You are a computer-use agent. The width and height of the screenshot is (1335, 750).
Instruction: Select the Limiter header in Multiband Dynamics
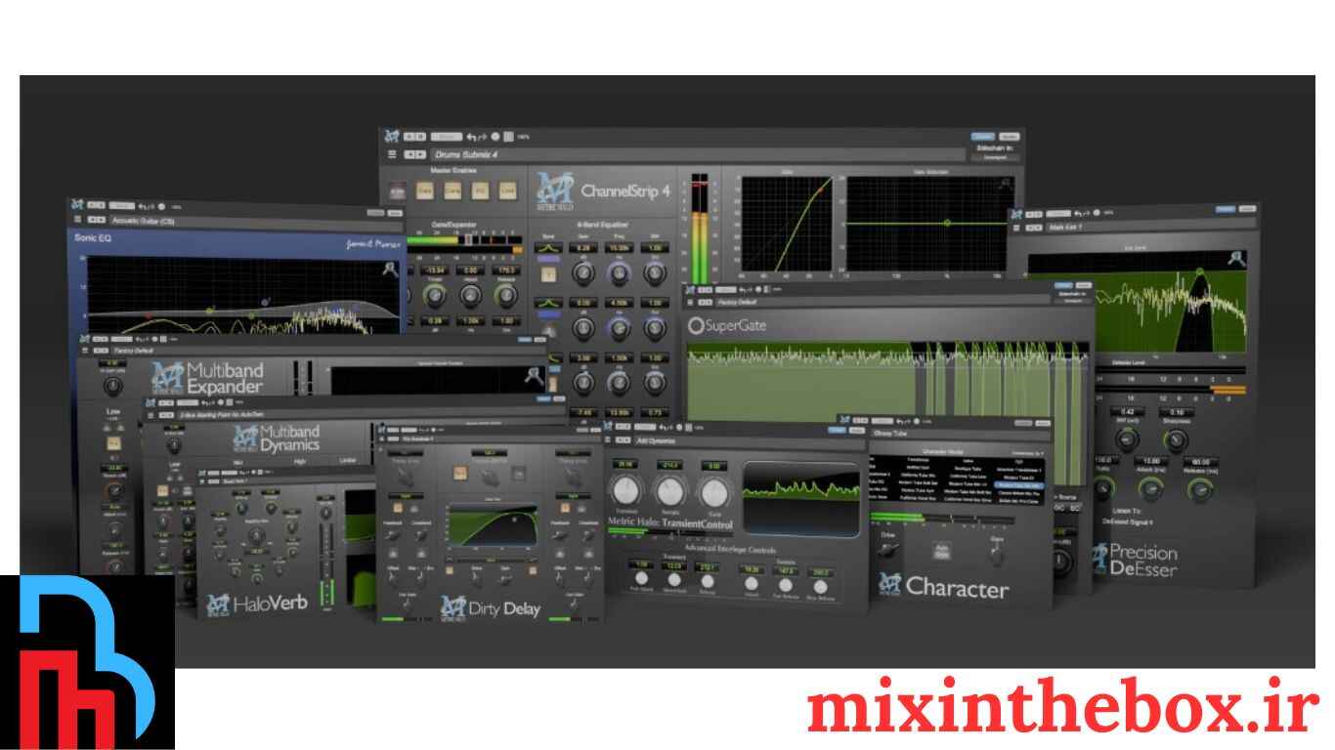348,460
